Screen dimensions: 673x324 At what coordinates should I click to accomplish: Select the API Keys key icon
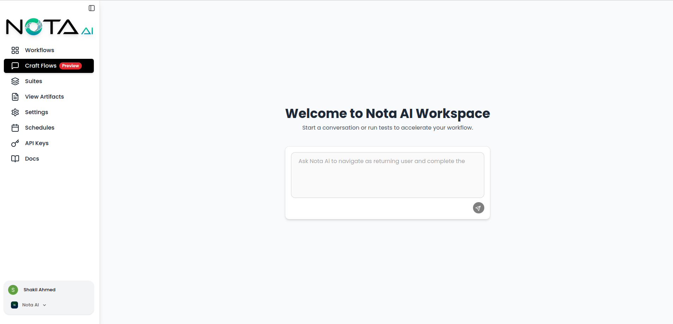16,143
